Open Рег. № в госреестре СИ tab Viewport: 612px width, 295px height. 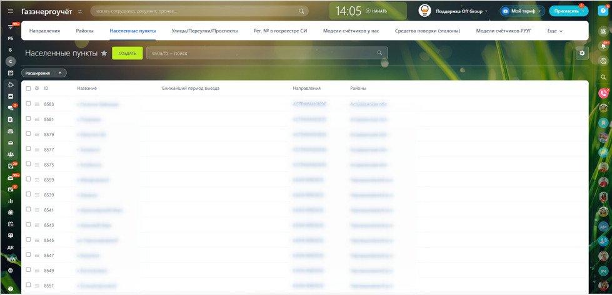coord(280,31)
